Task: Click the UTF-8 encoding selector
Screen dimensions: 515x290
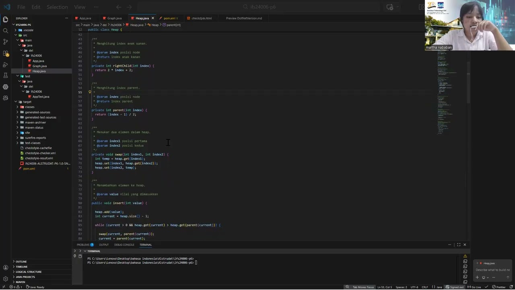Action: [x=414, y=287]
